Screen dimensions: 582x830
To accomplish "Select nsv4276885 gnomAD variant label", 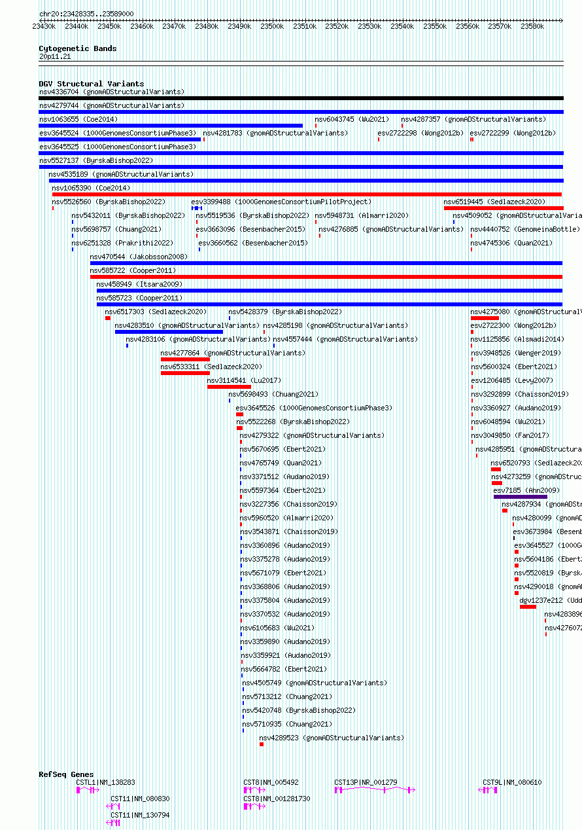I will pos(391,229).
